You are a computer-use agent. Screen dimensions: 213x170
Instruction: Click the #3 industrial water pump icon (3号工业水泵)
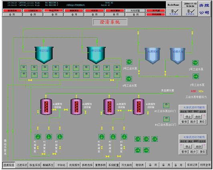(x=129, y=62)
